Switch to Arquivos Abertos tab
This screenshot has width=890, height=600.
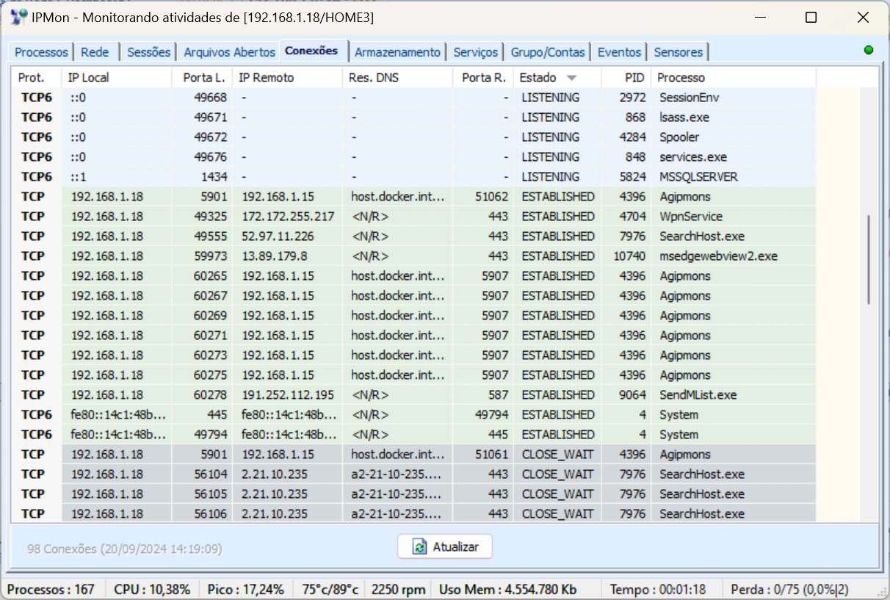[x=230, y=52]
